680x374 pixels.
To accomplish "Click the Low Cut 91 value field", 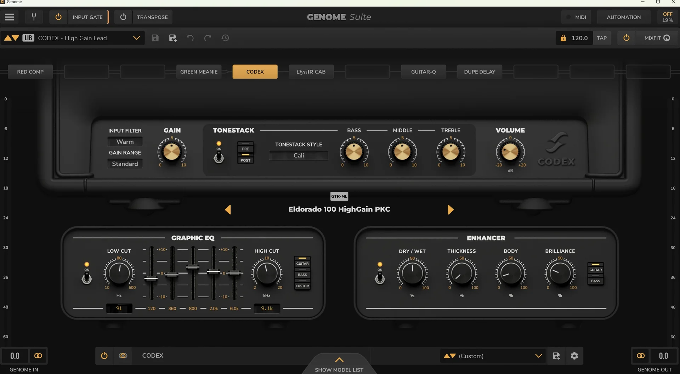I will (x=119, y=308).
